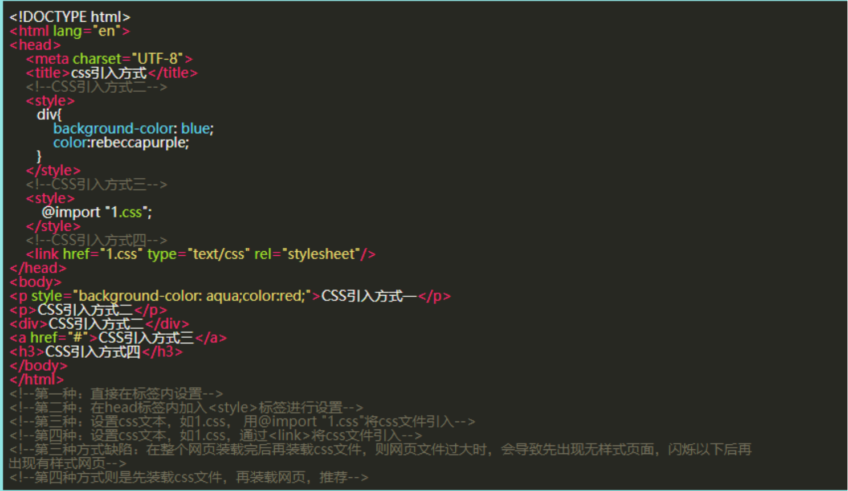Click the comment CSS引入方式四 in head
Screen dimensions: 848x491
point(96,240)
